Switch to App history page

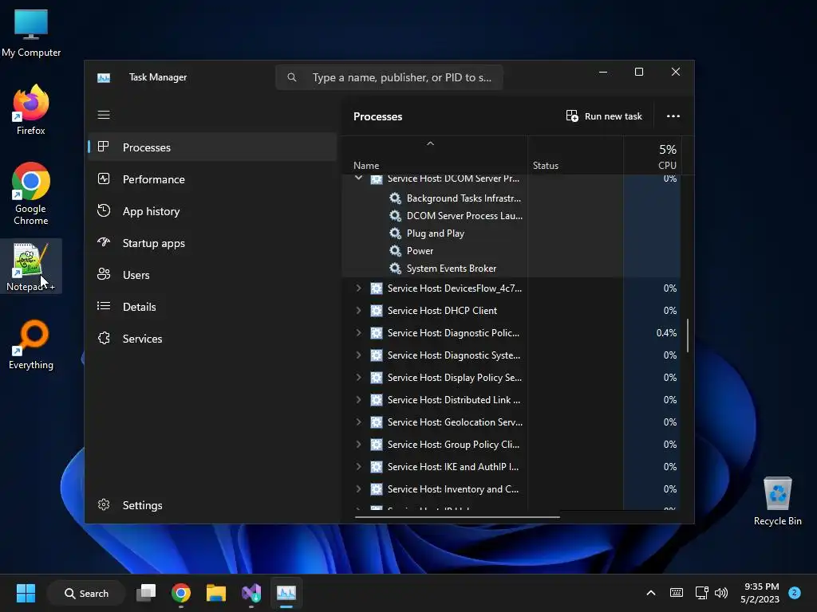point(212,211)
